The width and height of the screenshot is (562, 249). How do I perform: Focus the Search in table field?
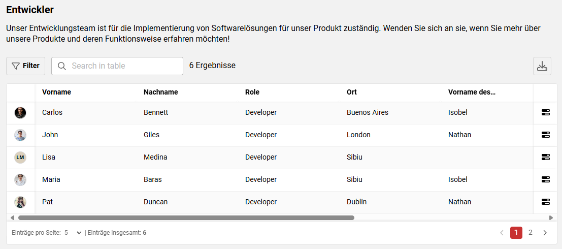124,66
